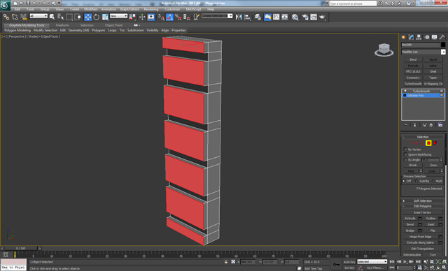Click the Inset button
This screenshot has width=448, height=271.
click(x=431, y=224)
